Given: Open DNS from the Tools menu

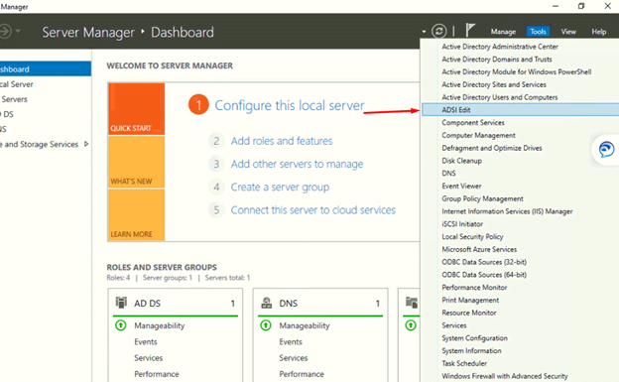Looking at the screenshot, I should pyautogui.click(x=448, y=173).
